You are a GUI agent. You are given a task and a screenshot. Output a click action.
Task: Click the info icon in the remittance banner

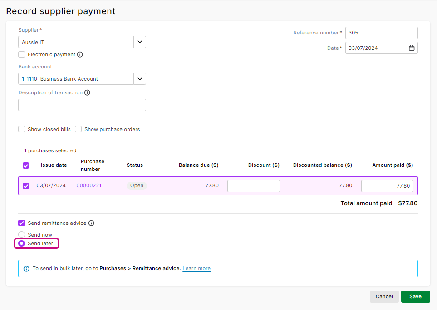(26, 268)
